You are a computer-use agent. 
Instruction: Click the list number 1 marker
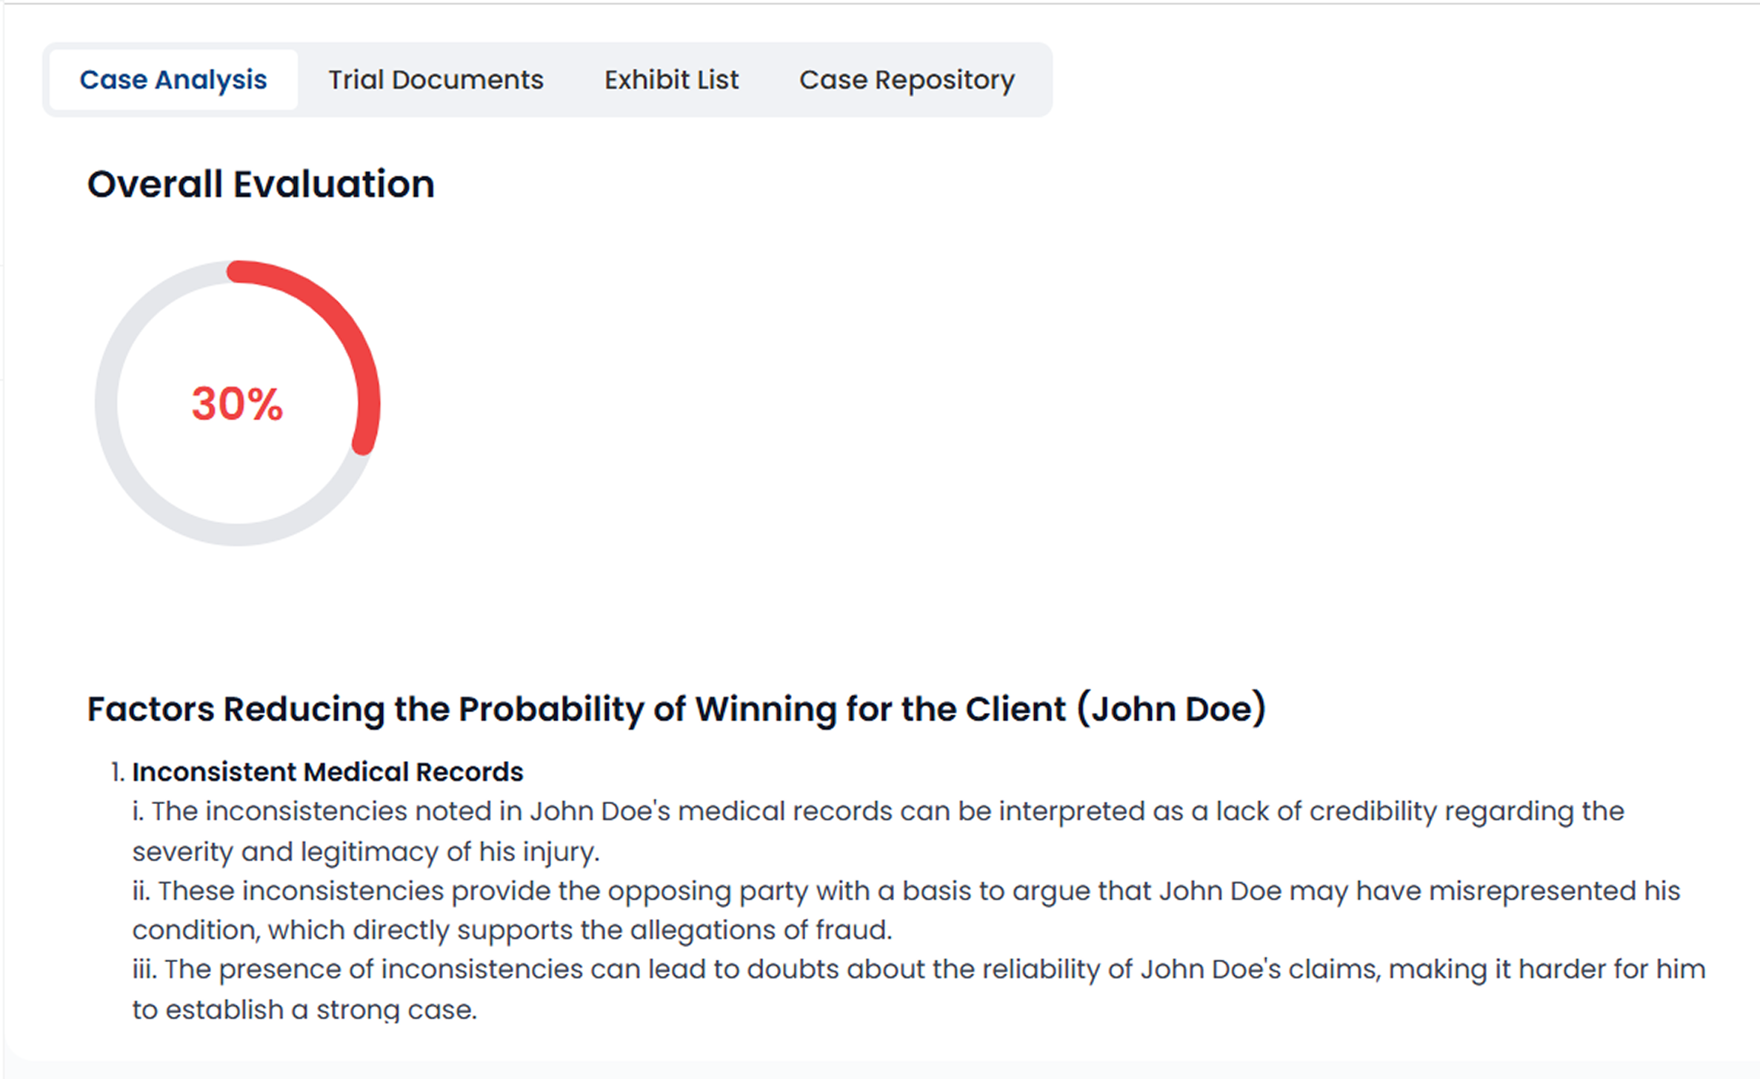pos(117,772)
